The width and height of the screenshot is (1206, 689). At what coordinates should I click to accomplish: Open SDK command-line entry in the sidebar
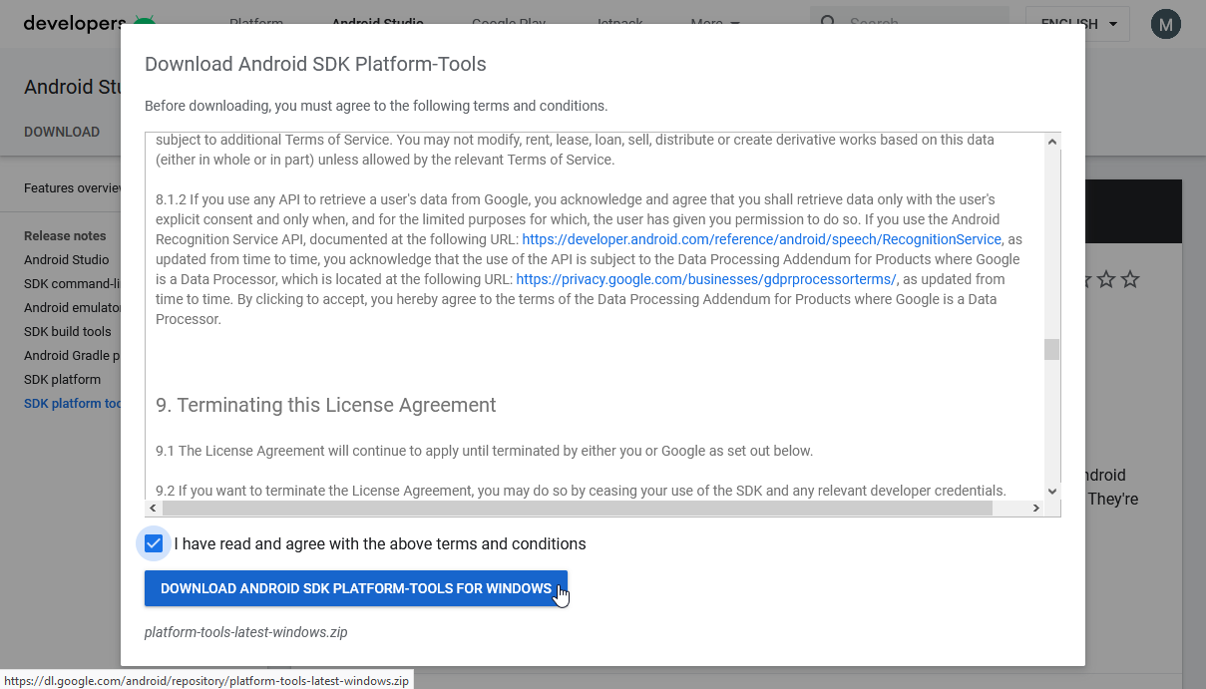click(73, 283)
